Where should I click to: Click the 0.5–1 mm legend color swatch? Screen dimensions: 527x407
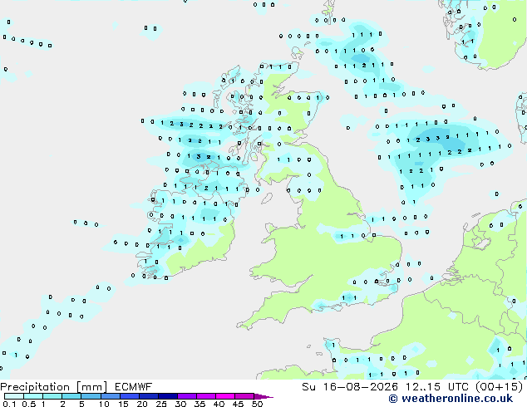point(33,396)
